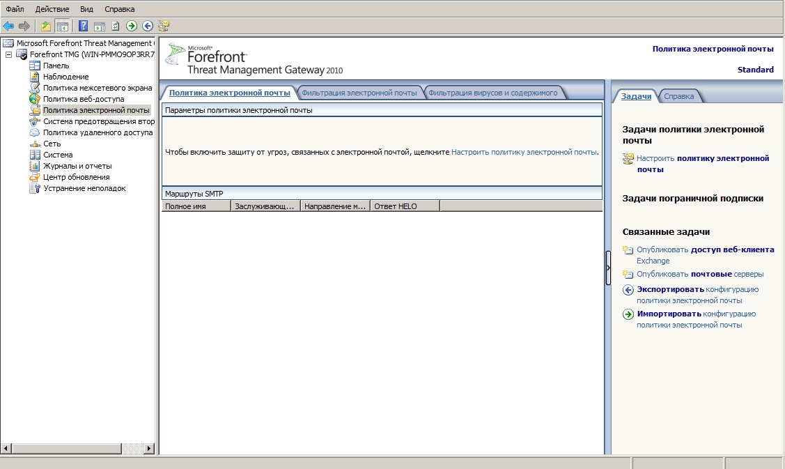Sort by Заслуживающ... column header

[266, 206]
